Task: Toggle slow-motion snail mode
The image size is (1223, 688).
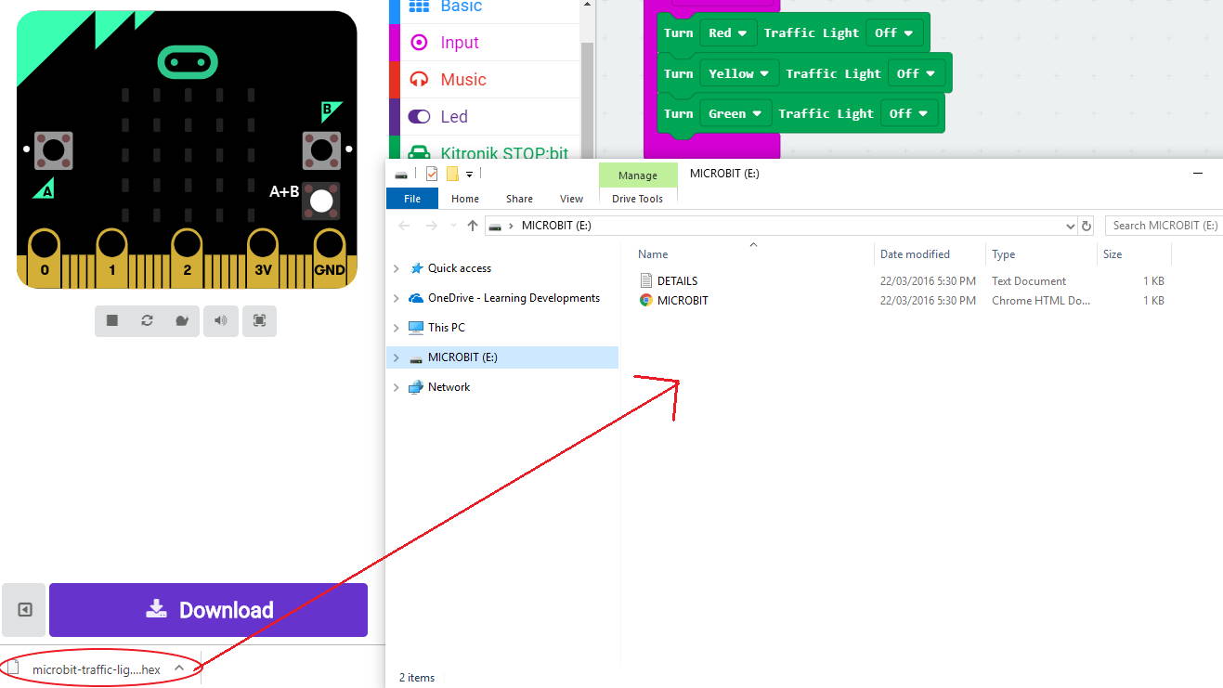Action: (181, 320)
